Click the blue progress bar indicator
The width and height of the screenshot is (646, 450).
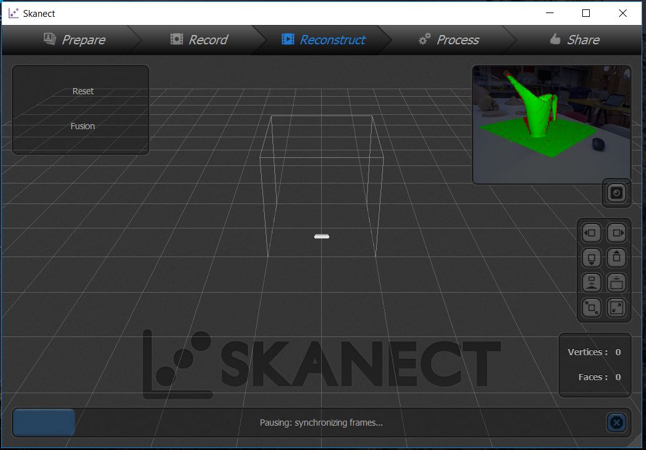click(44, 423)
